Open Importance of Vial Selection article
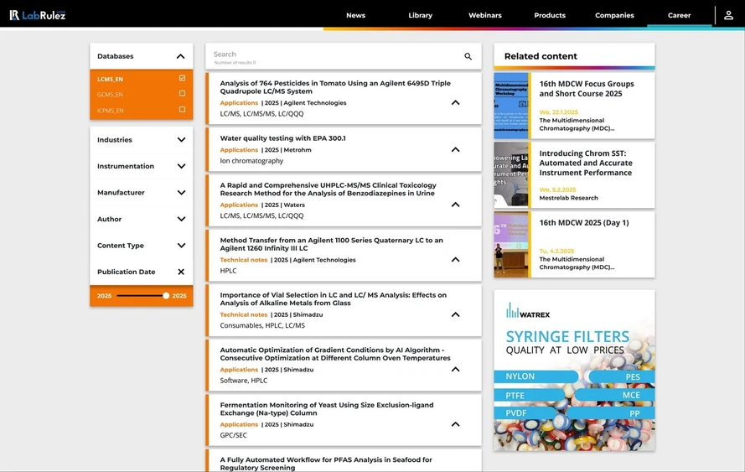745x472 pixels. (x=333, y=299)
